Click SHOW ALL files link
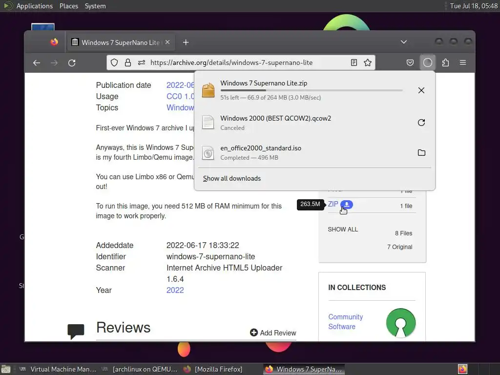The width and height of the screenshot is (500, 375). [343, 229]
